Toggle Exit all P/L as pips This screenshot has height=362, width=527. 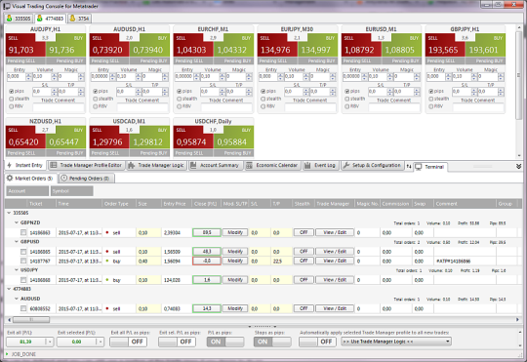pyautogui.click(x=129, y=342)
